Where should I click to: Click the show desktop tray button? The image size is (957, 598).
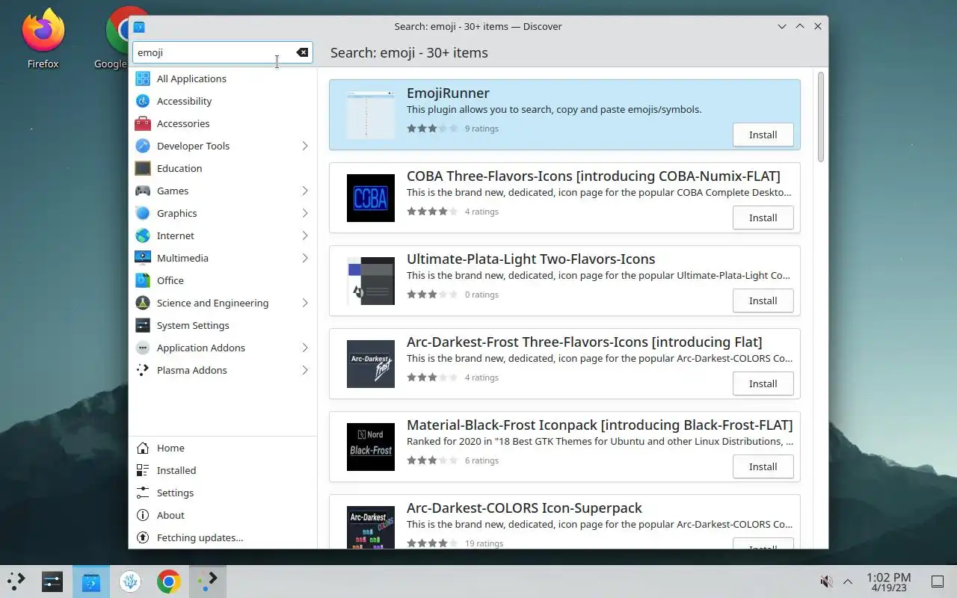tap(937, 582)
